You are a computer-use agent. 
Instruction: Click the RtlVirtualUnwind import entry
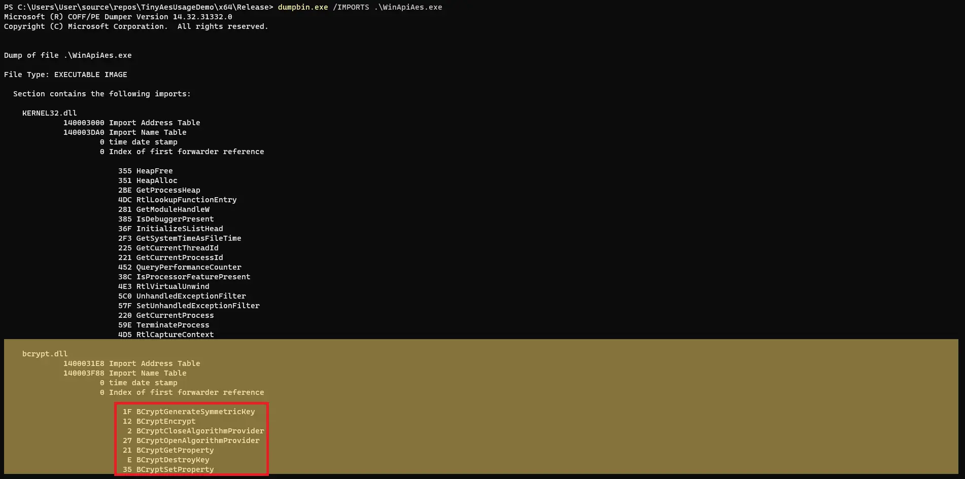pyautogui.click(x=164, y=286)
